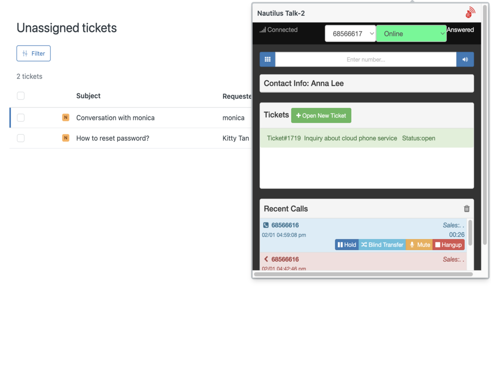Click the Enter number input field

point(365,59)
